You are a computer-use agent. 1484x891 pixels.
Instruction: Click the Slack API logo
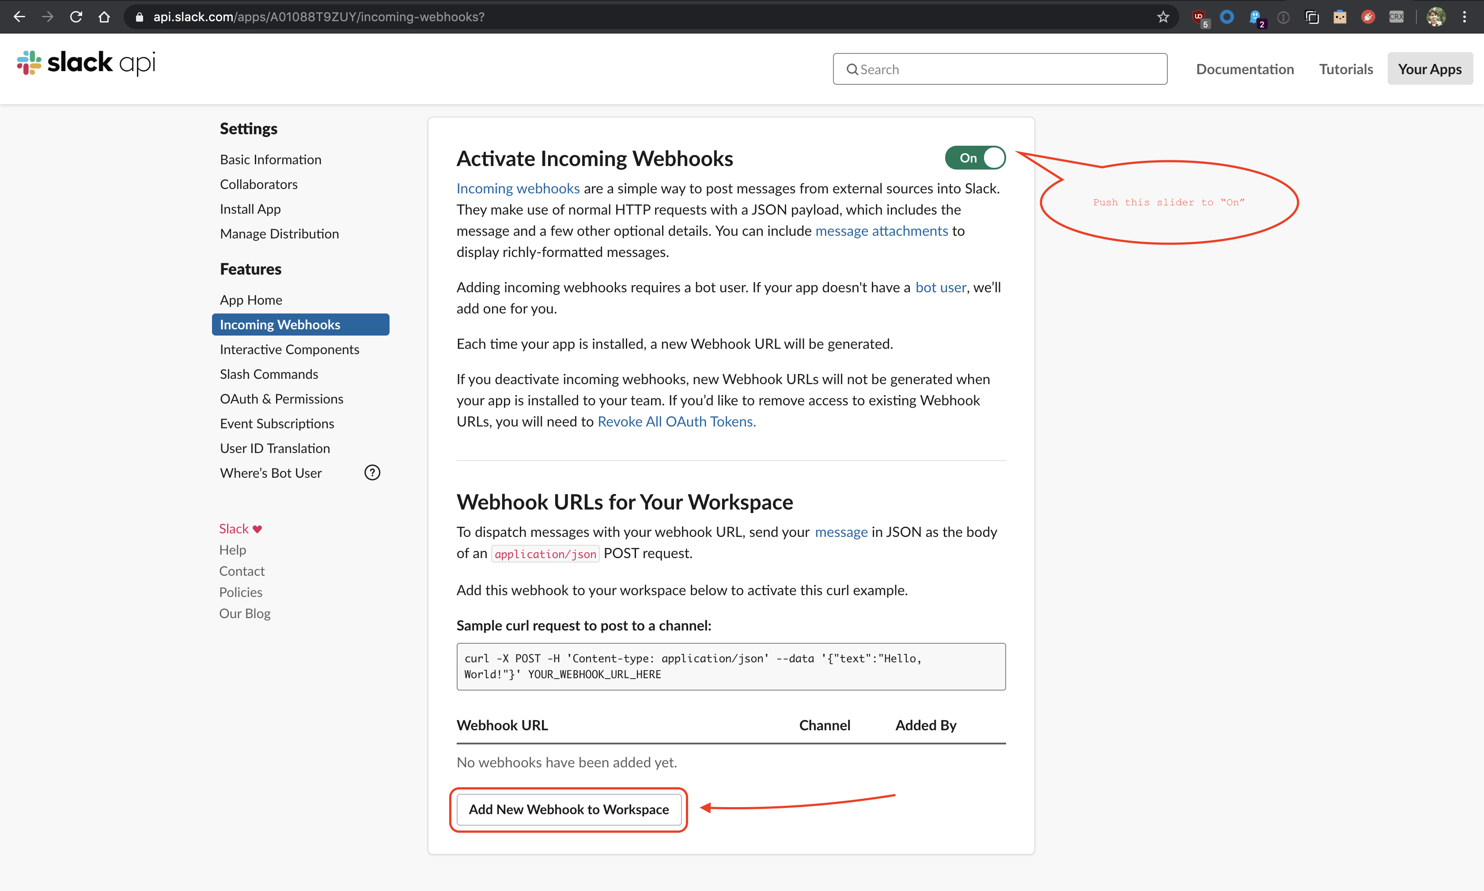(x=87, y=63)
